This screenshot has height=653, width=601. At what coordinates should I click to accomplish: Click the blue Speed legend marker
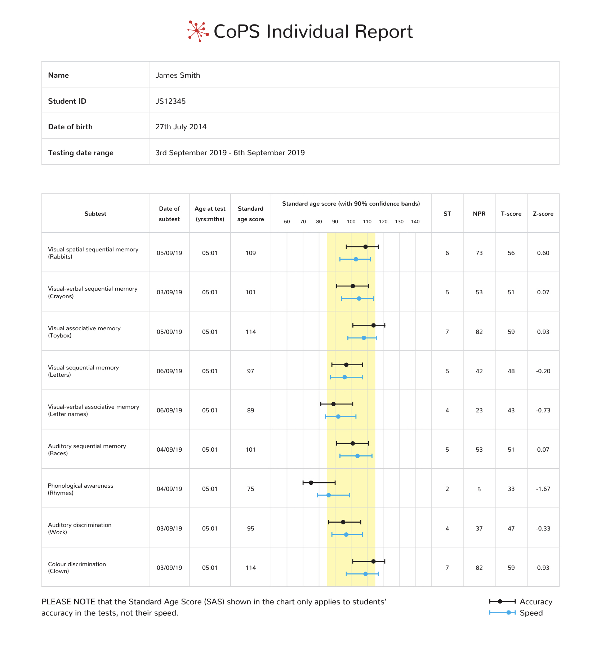[502, 613]
